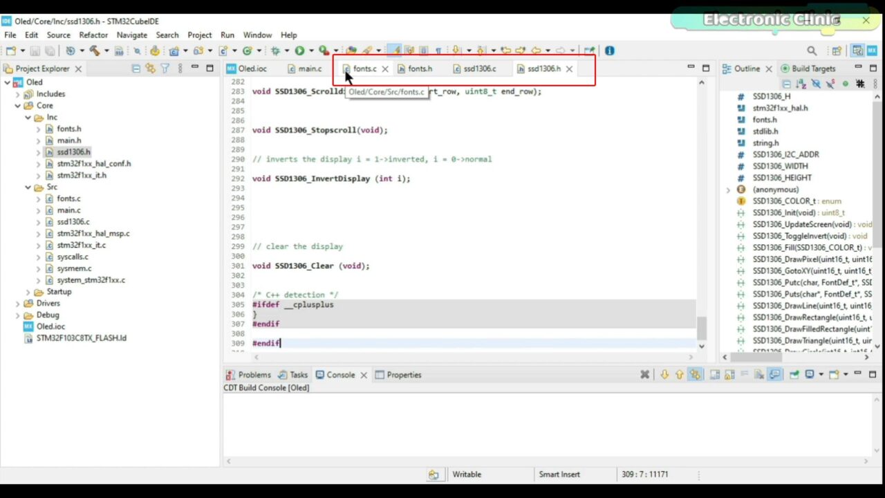Click the green Run button in toolbar
Viewport: 885px width, 498px height.
pyautogui.click(x=299, y=50)
